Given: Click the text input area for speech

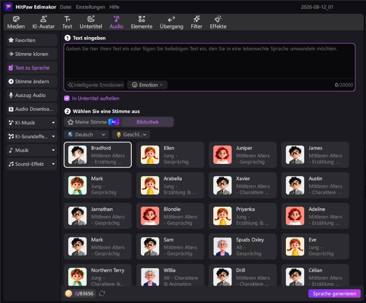Looking at the screenshot, I should pyautogui.click(x=210, y=61).
